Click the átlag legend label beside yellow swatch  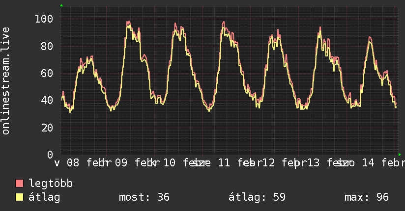coord(44,197)
